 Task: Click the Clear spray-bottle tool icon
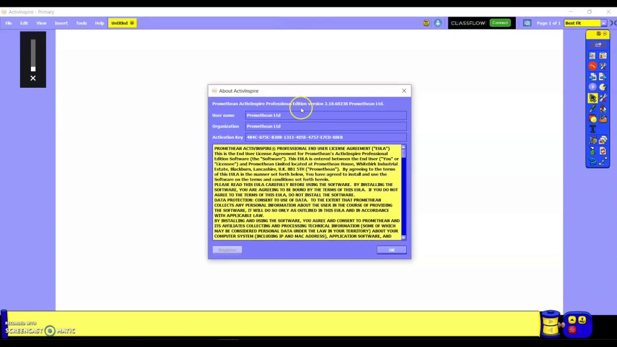(592, 151)
